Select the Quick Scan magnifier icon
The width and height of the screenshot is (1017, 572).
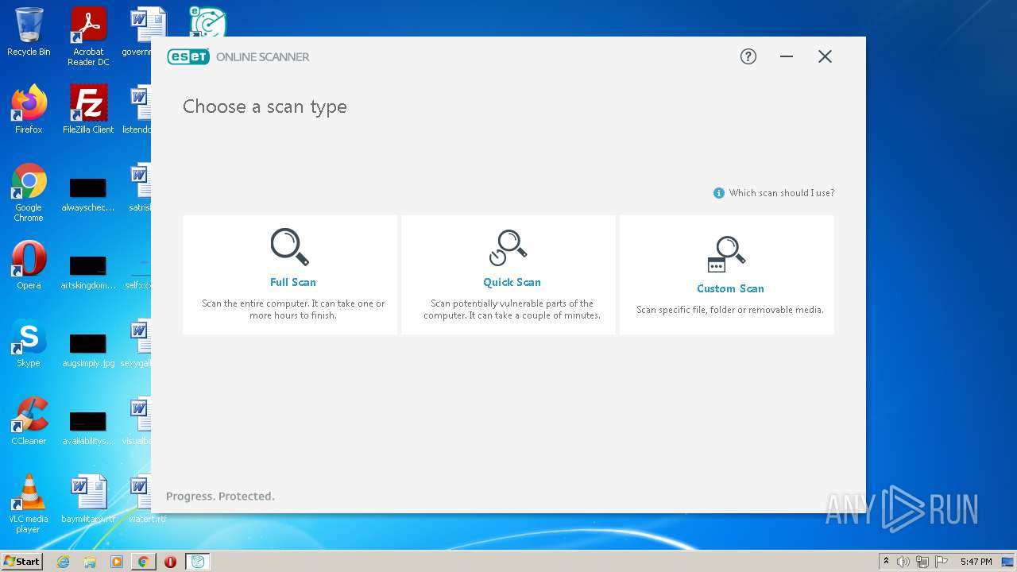508,247
